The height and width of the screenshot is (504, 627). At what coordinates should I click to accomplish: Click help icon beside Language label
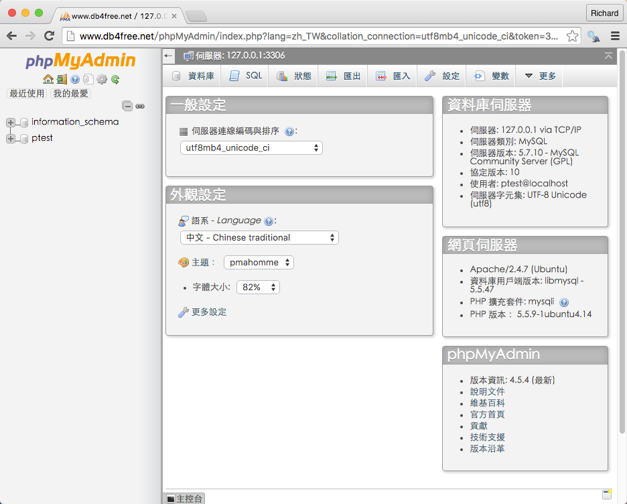(x=269, y=221)
